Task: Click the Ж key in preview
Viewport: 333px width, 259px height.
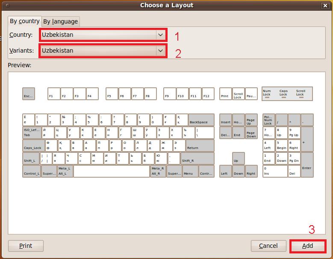Action: point(166,146)
